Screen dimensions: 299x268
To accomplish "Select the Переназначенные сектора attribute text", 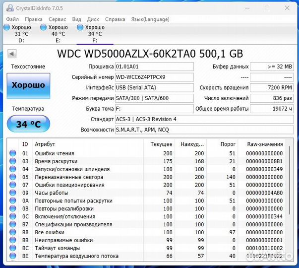I will (x=69, y=177).
